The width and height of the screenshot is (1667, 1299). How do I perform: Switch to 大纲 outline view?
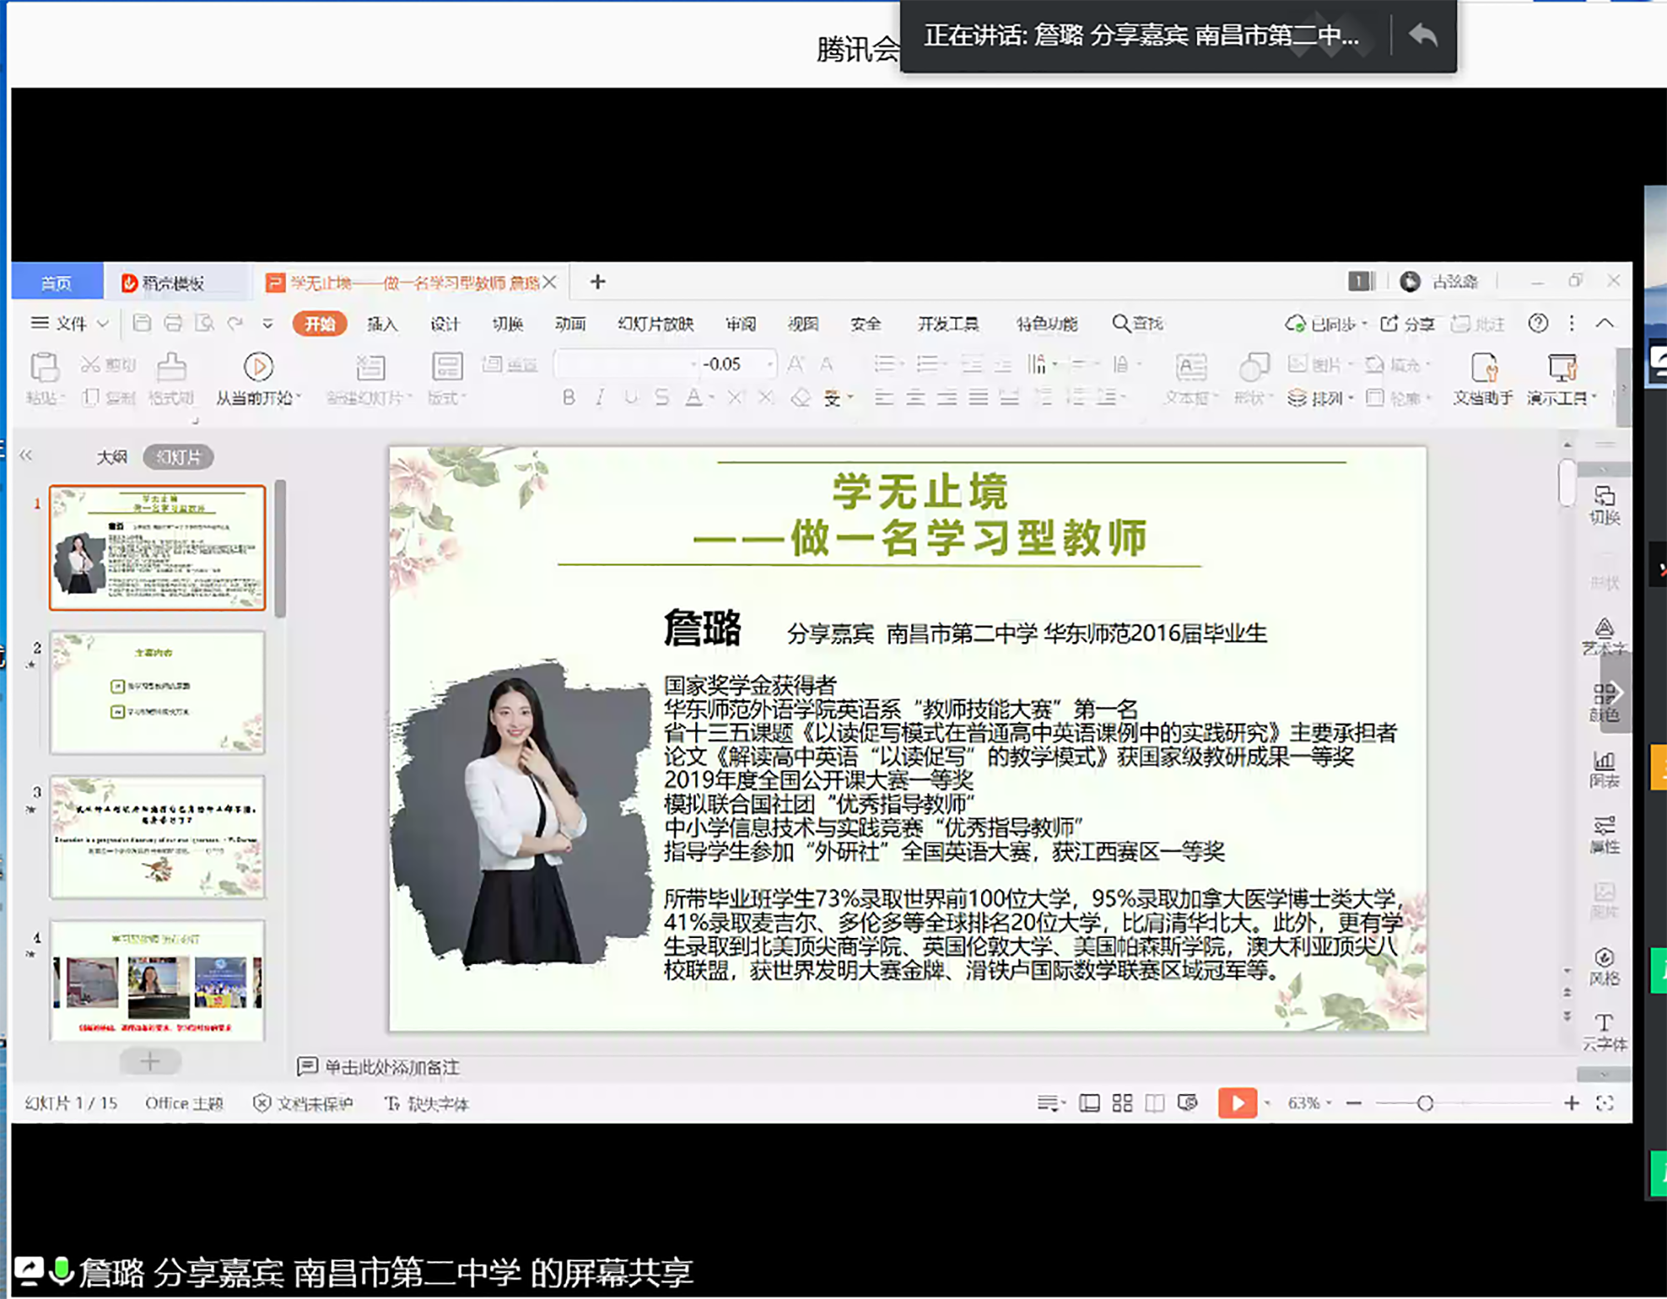112,457
